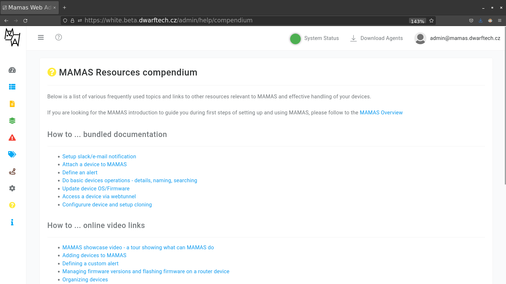Open the MAMAS Overview link
The image size is (506, 284).
pos(381,113)
